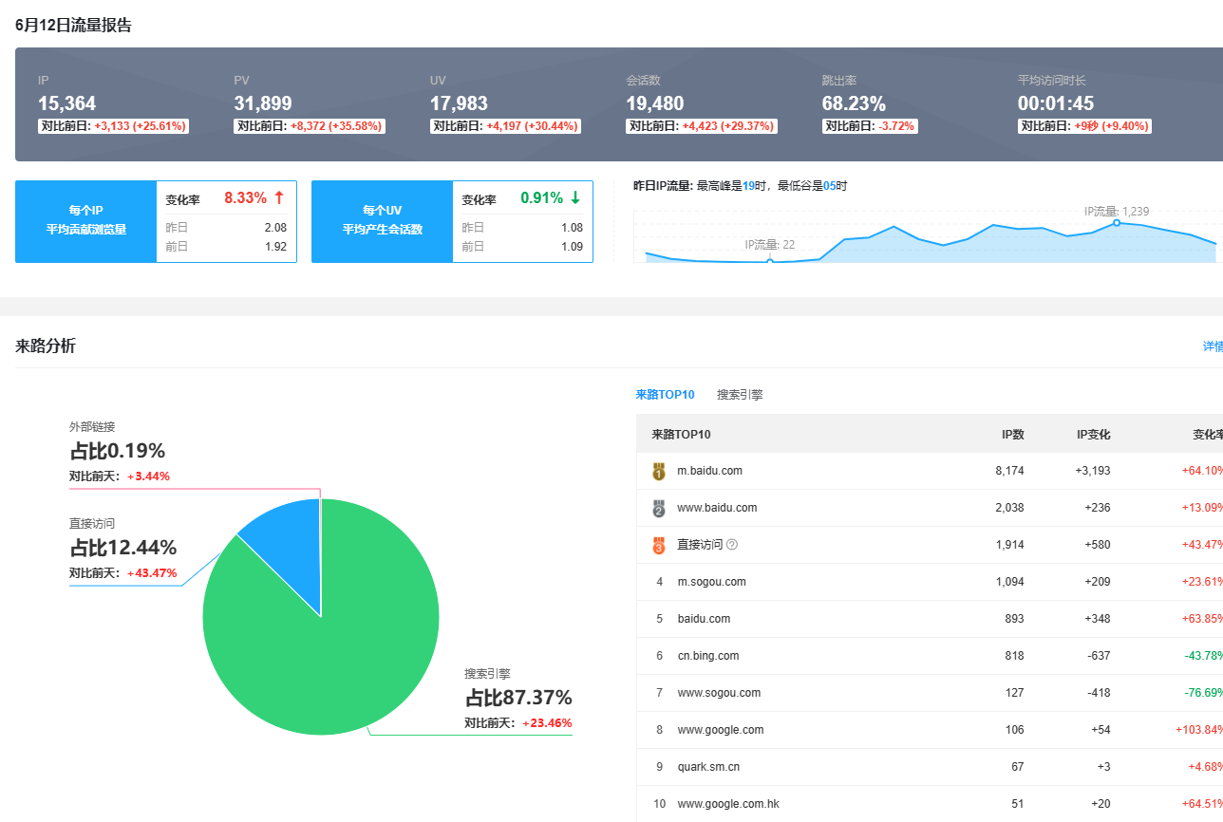Screen dimensions: 1223x822
Task: Click the help question icon next to 直接访问
Action: (732, 545)
